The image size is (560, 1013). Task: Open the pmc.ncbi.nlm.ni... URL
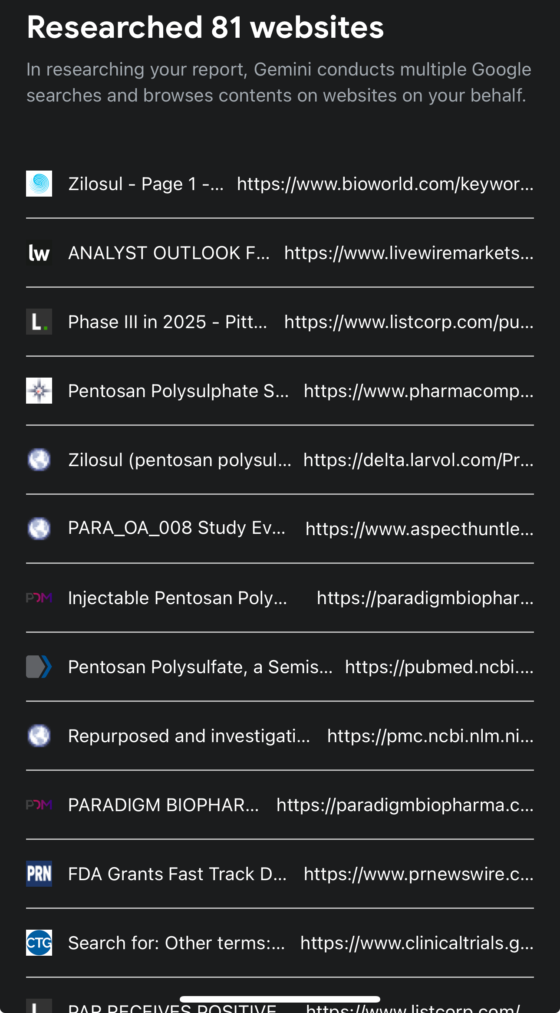pos(430,736)
